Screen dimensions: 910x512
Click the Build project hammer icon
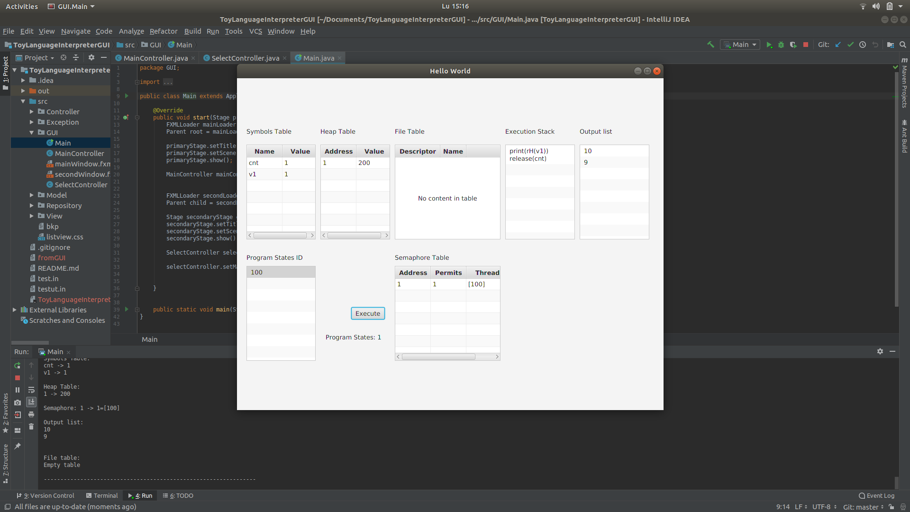[x=710, y=45]
